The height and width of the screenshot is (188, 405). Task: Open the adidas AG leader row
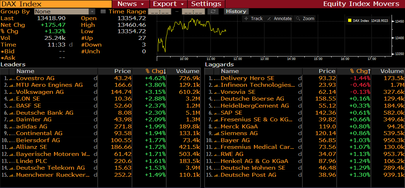tap(32, 126)
